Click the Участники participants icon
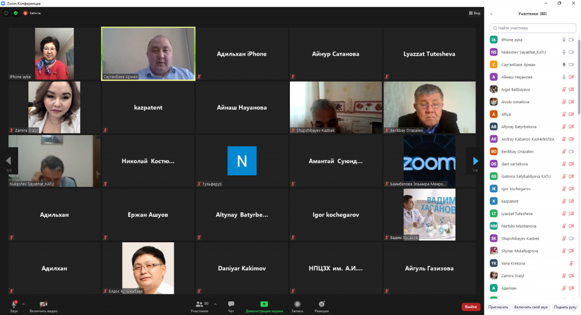This screenshot has width=581, height=315. 199,306
